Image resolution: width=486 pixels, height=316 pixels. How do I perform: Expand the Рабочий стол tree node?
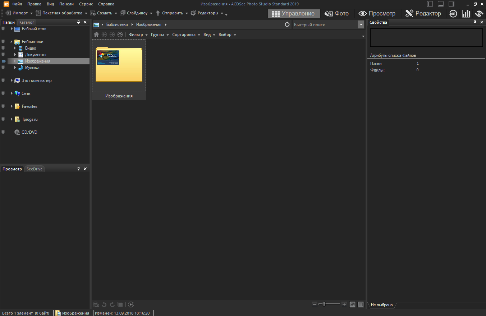(x=12, y=29)
